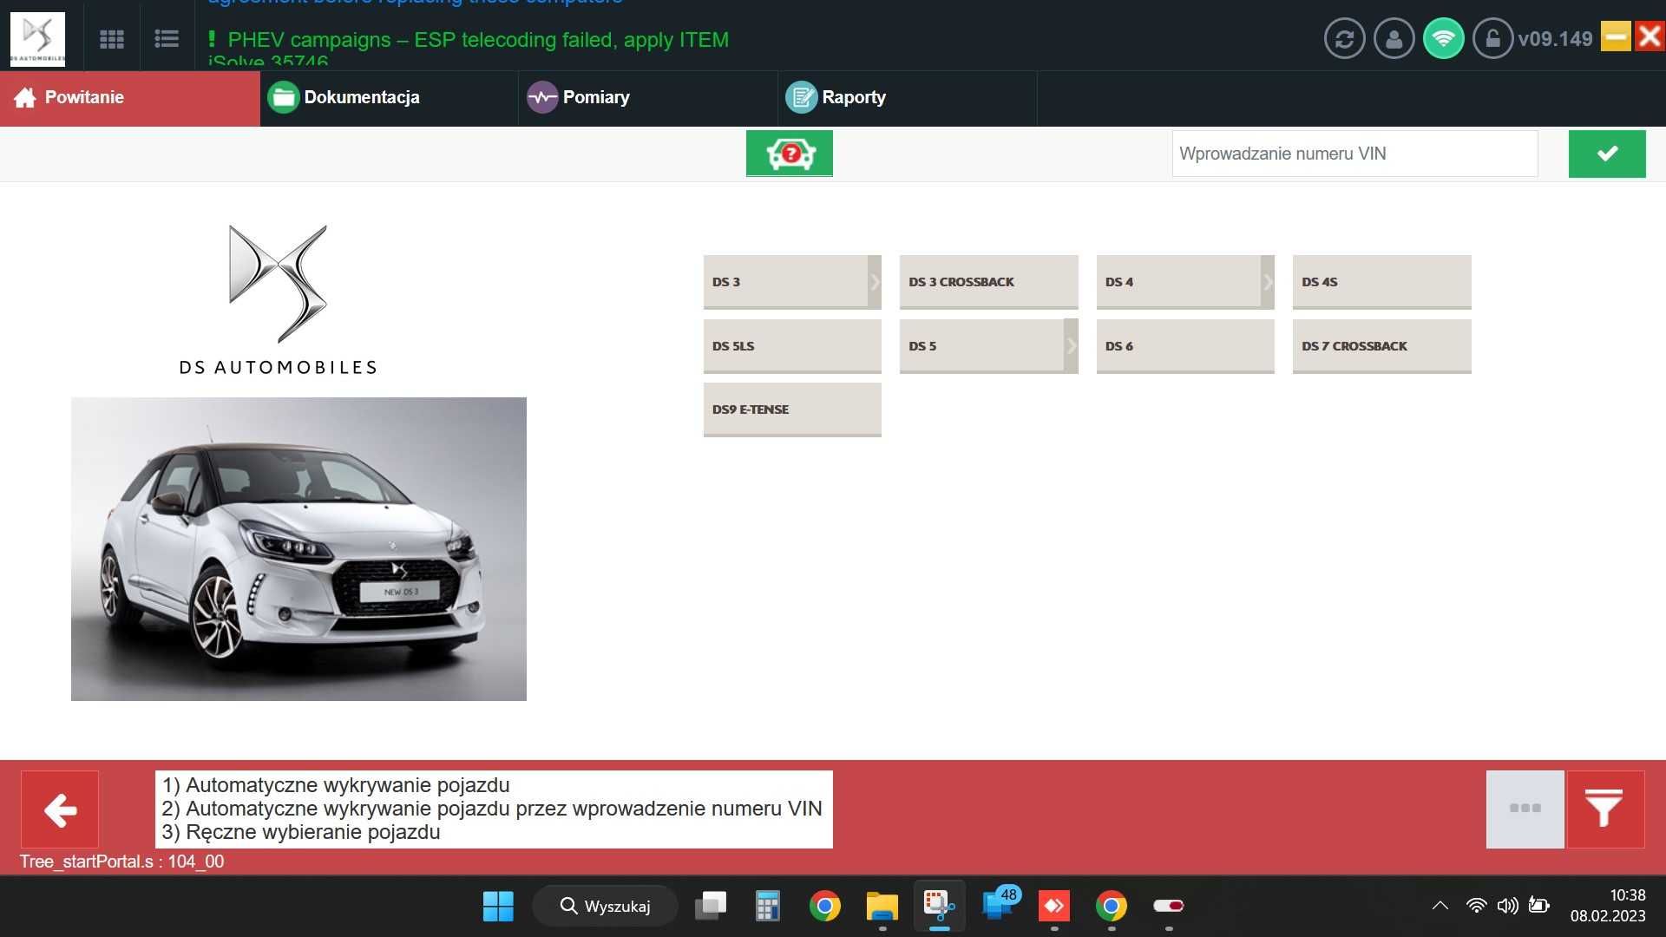Open the system tray volume icon
This screenshot has height=937, width=1666.
coord(1507,906)
